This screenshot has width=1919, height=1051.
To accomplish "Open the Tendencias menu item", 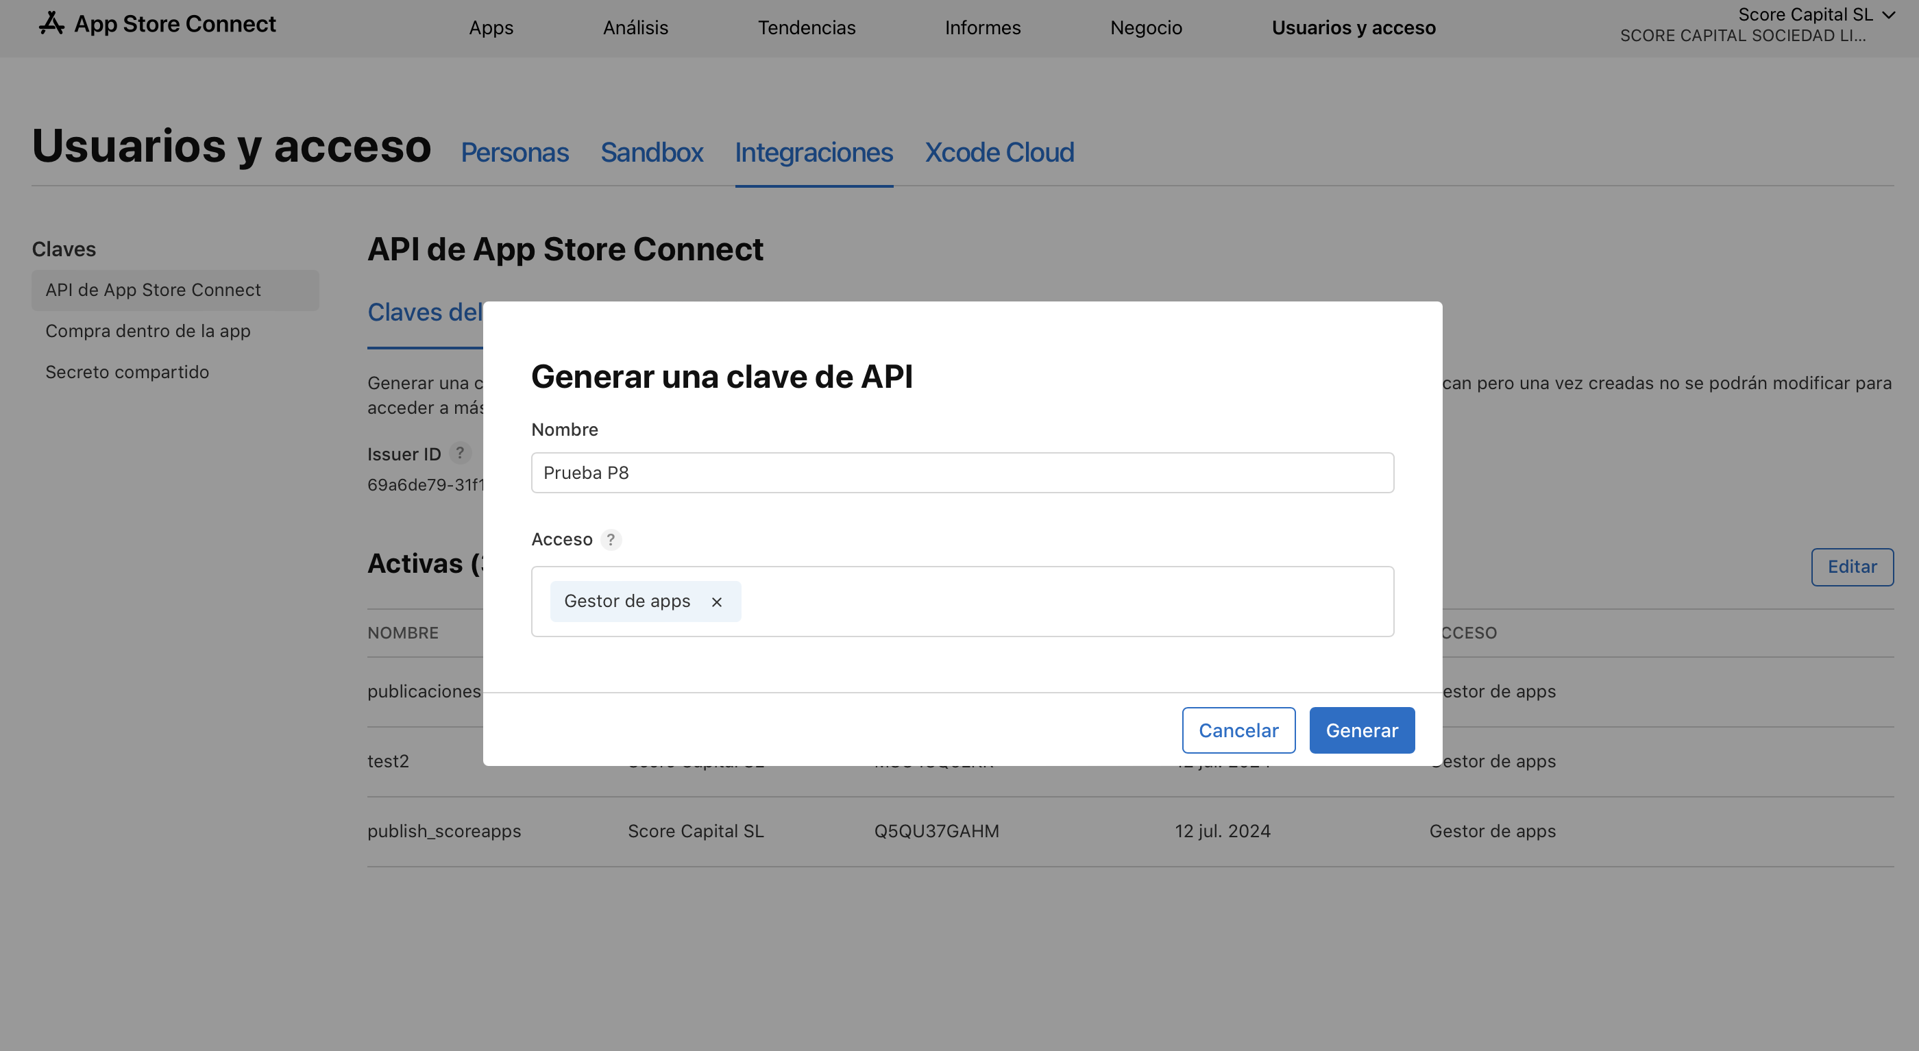I will pos(807,27).
